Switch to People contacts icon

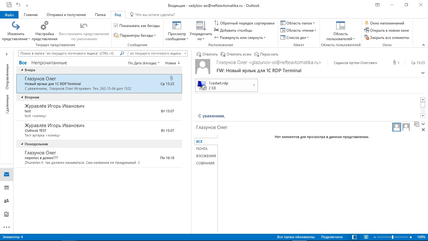7,201
